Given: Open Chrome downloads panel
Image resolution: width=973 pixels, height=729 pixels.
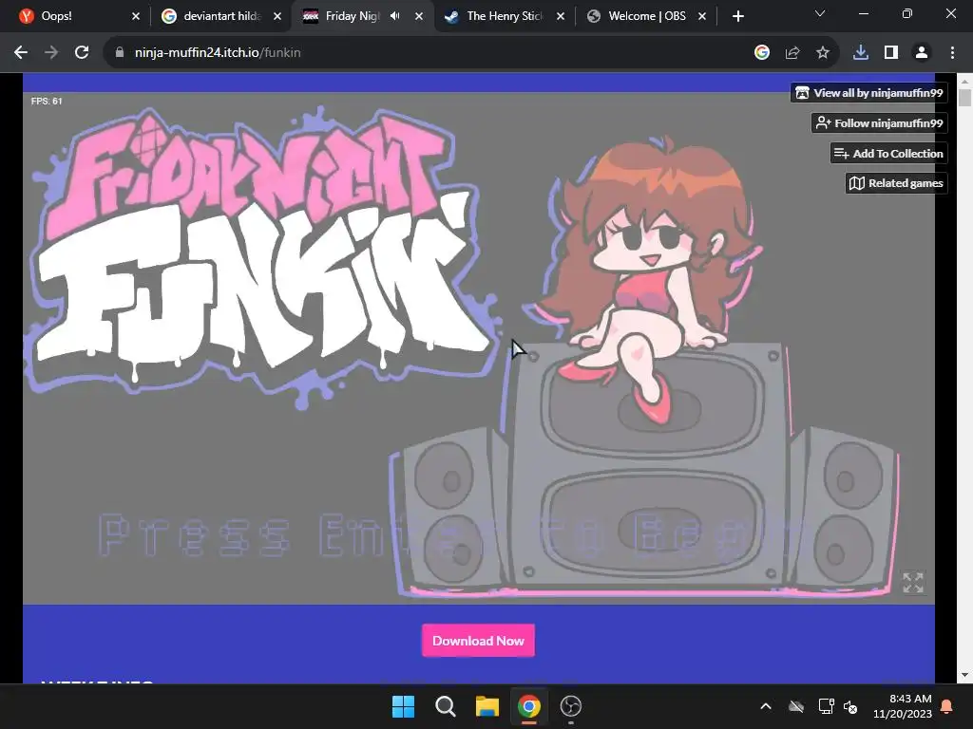Looking at the screenshot, I should (861, 53).
